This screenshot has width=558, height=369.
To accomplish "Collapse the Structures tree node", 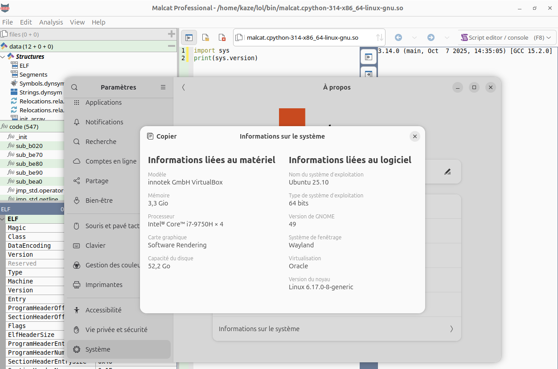I will (x=4, y=56).
